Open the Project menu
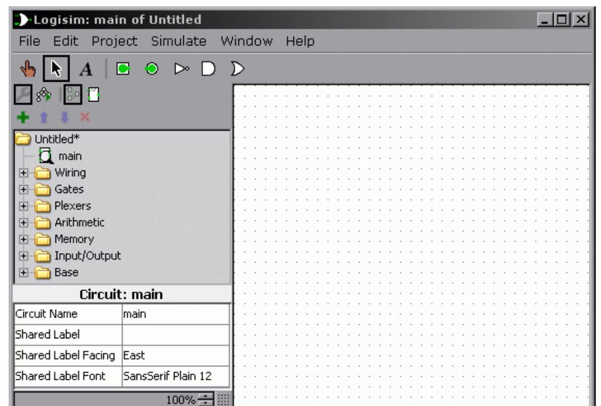 click(x=114, y=41)
